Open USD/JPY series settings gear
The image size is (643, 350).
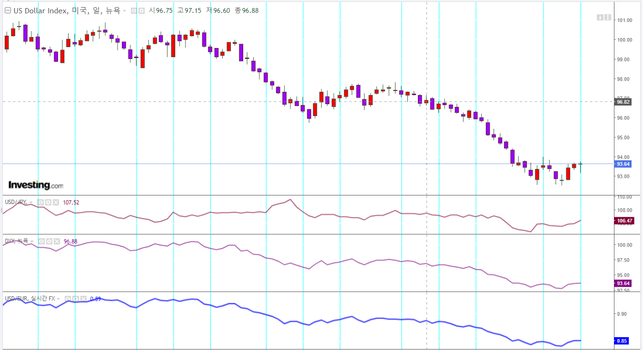click(x=48, y=202)
